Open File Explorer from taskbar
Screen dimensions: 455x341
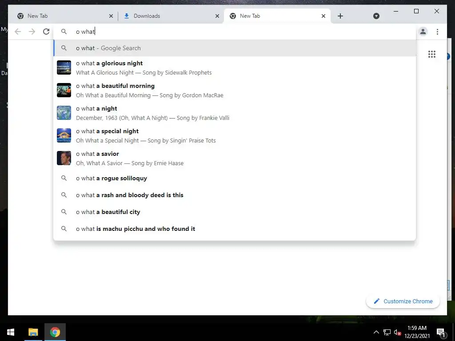33,332
